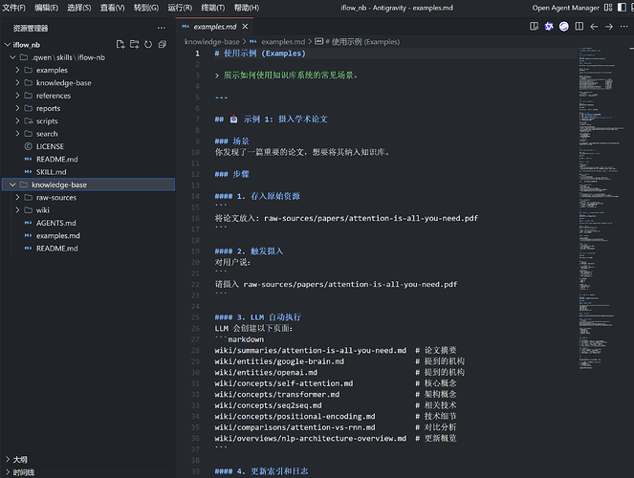
Task: Click the New File icon in explorer header
Action: click(x=120, y=44)
